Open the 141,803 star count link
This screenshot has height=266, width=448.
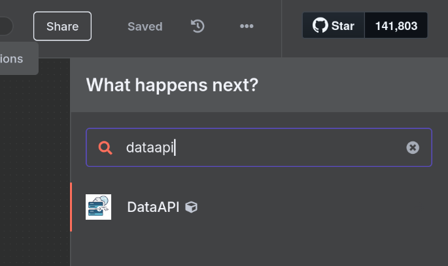coord(396,26)
